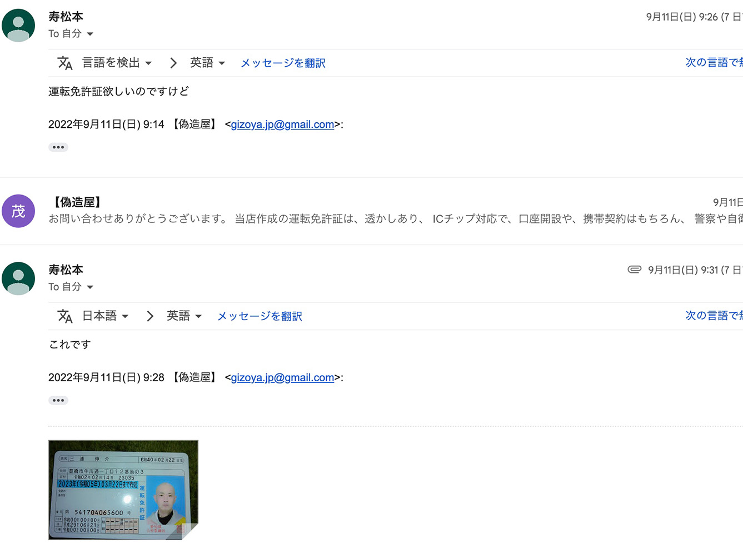Expand recipient details in the 9:31 message
743x548 pixels.
coord(90,287)
